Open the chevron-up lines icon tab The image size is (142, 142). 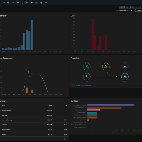pos(27,3)
